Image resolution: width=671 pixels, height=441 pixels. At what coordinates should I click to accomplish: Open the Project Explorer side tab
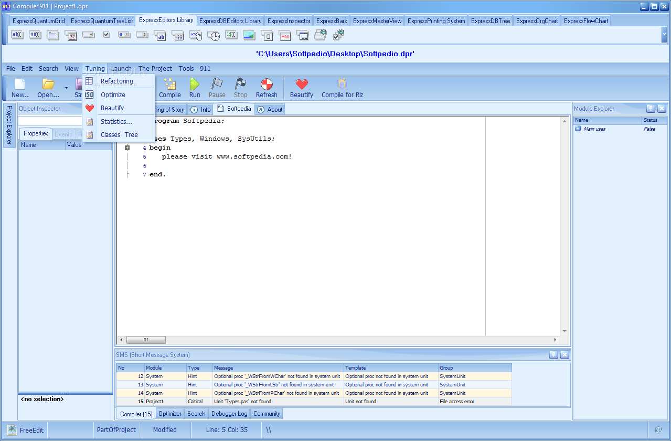pos(9,126)
